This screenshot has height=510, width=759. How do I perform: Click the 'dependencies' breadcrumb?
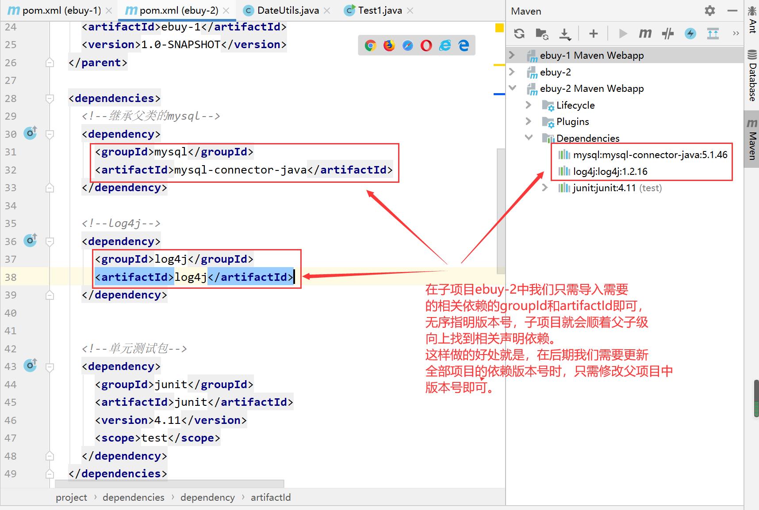click(x=133, y=497)
